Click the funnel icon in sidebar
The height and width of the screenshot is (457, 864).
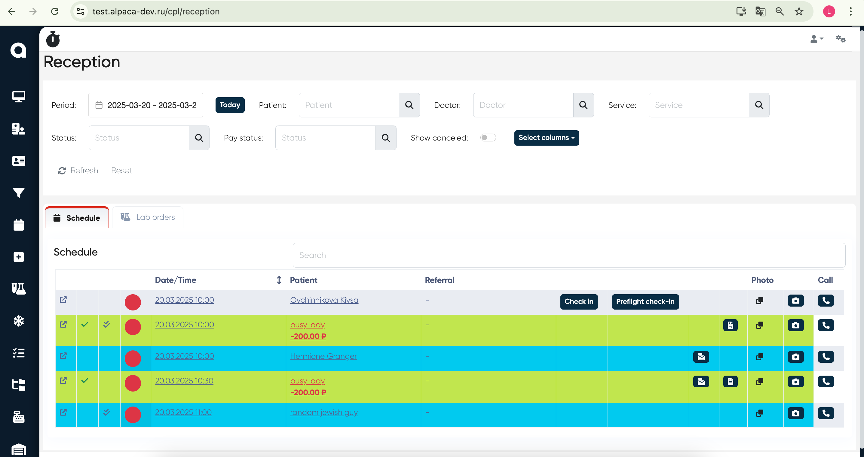click(x=18, y=192)
